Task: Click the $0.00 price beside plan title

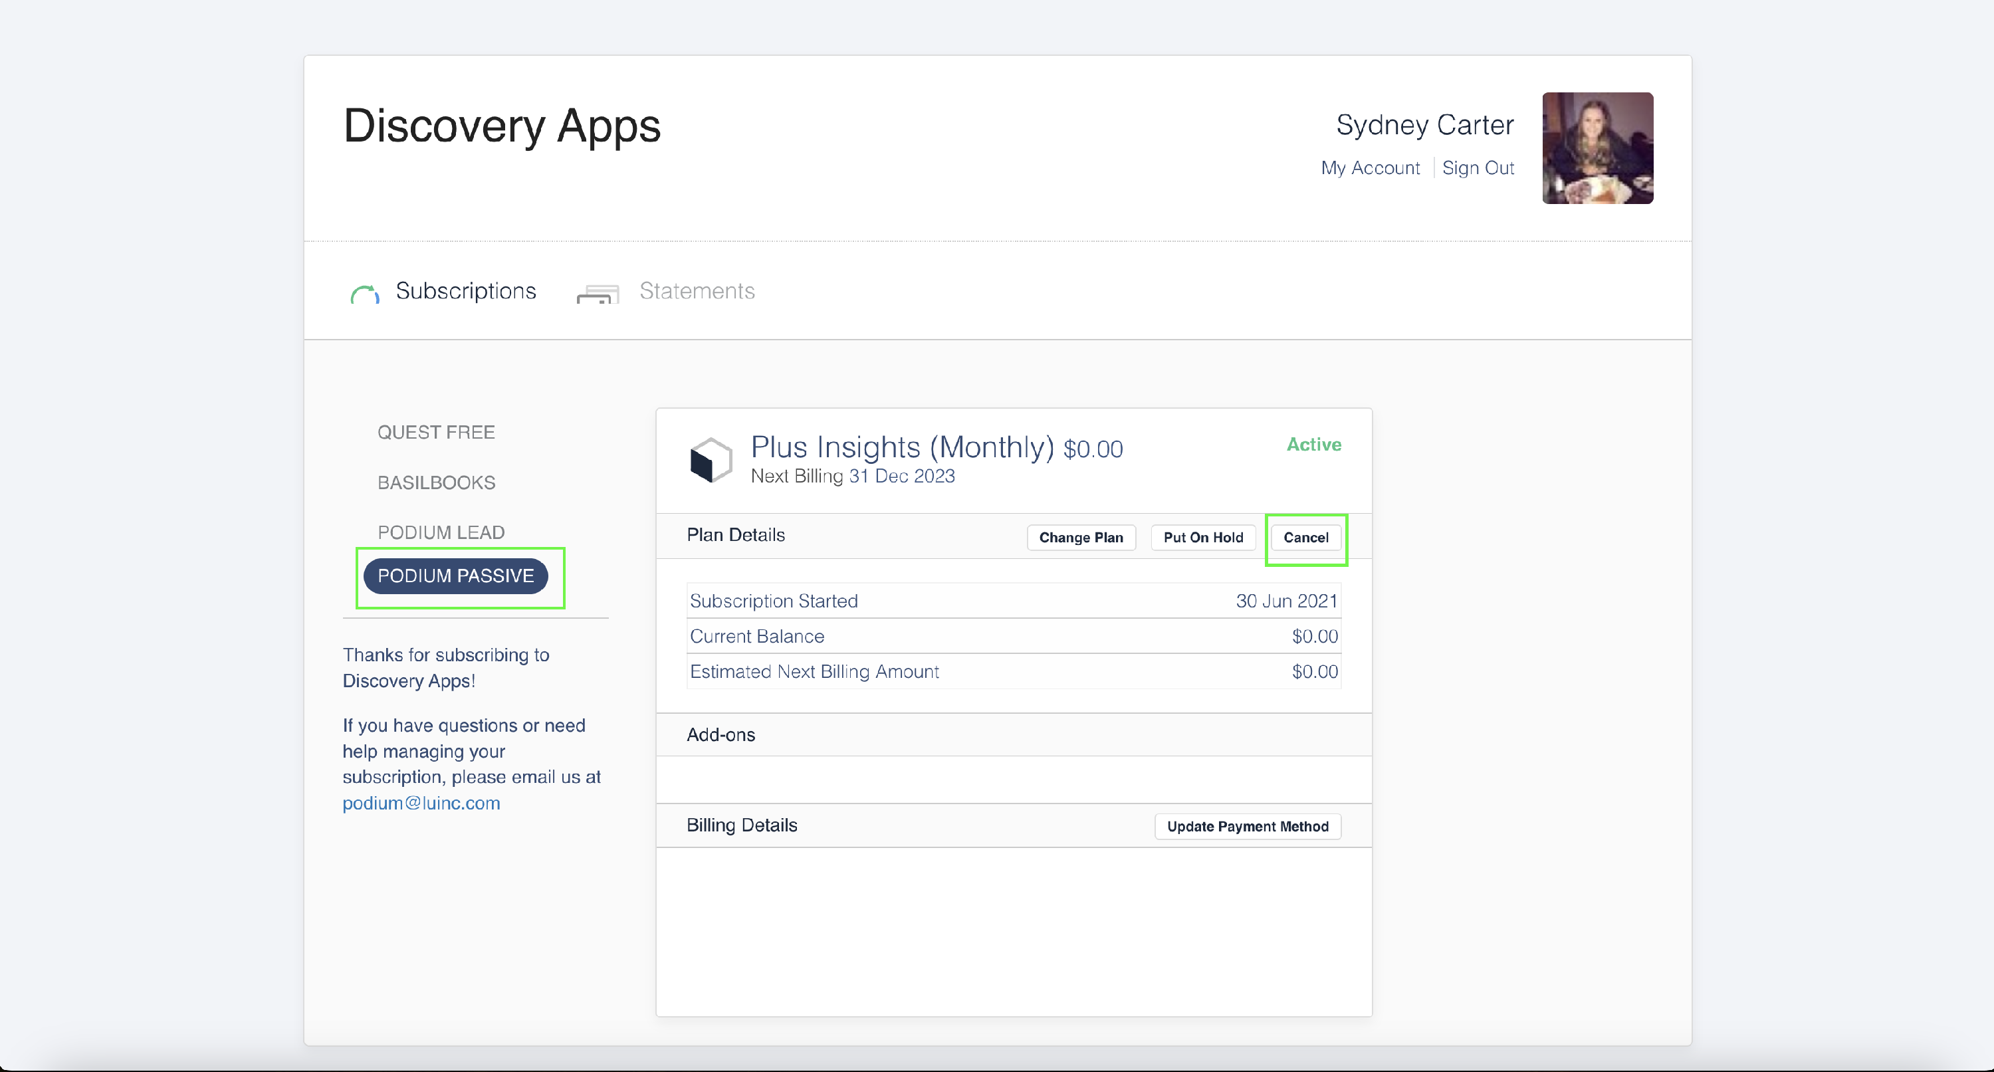Action: pos(1092,449)
